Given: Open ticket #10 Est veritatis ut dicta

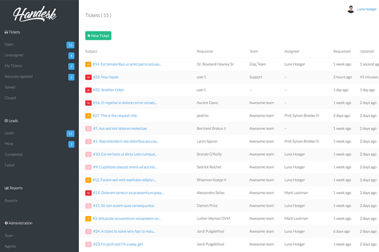Looking at the screenshot, I should pyautogui.click(x=125, y=154).
